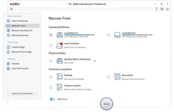Uncheck the Local Disk (C:) checkbox
The image size is (174, 112).
click(51, 35)
